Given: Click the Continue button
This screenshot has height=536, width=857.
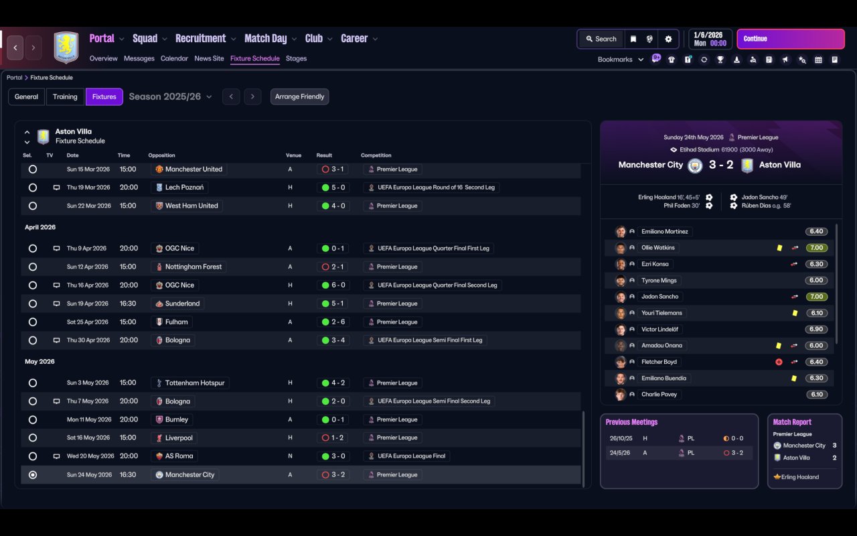Looking at the screenshot, I should (791, 39).
